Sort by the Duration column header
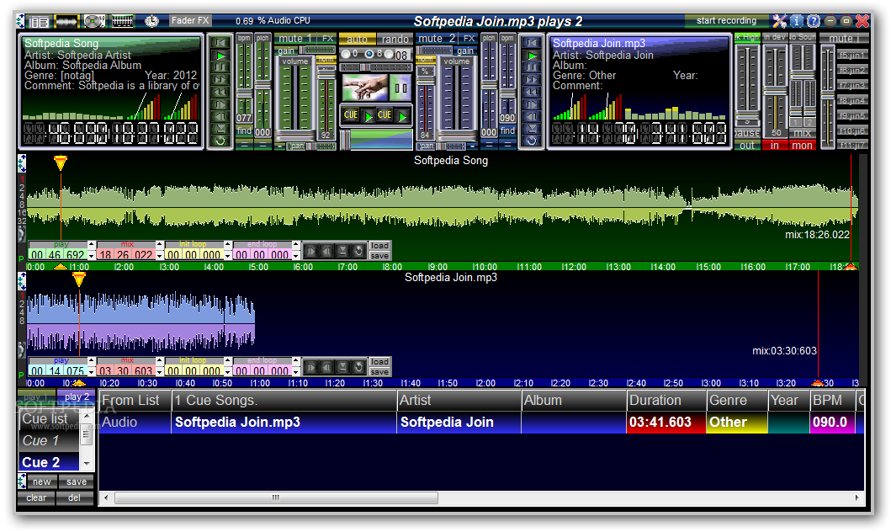891x532 pixels. [x=666, y=400]
